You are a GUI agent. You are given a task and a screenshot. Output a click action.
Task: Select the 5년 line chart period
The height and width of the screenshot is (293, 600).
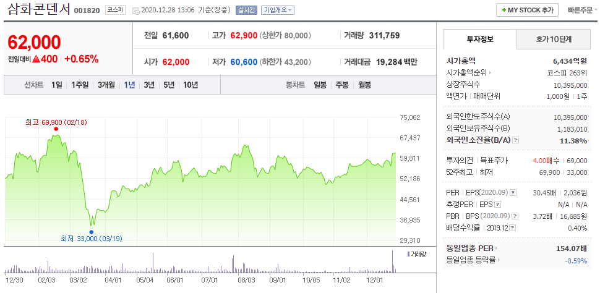(x=169, y=85)
